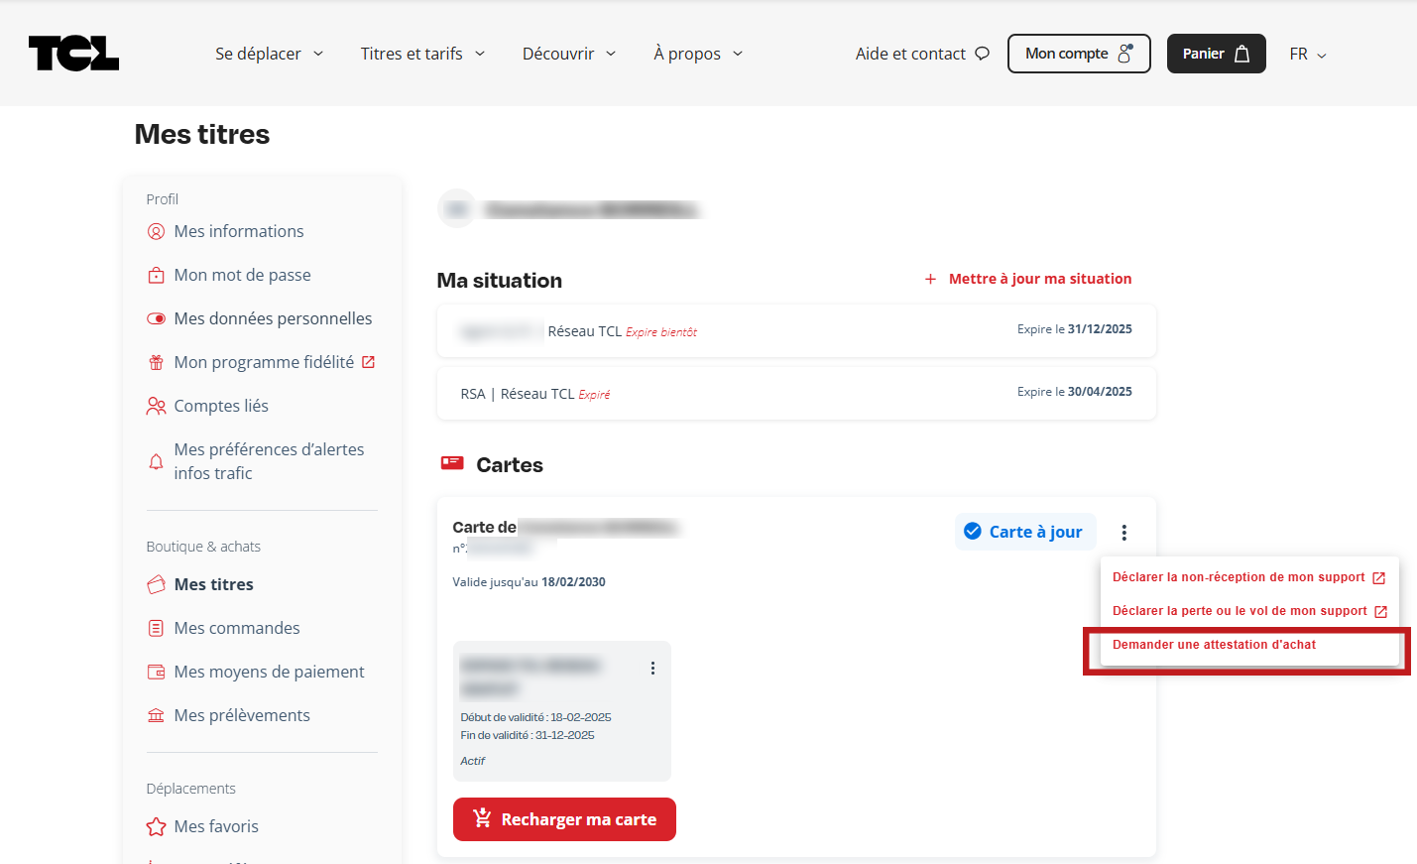This screenshot has width=1417, height=864.
Task: Click the plus icon beside Mettre à jour
Action: pyautogui.click(x=930, y=280)
